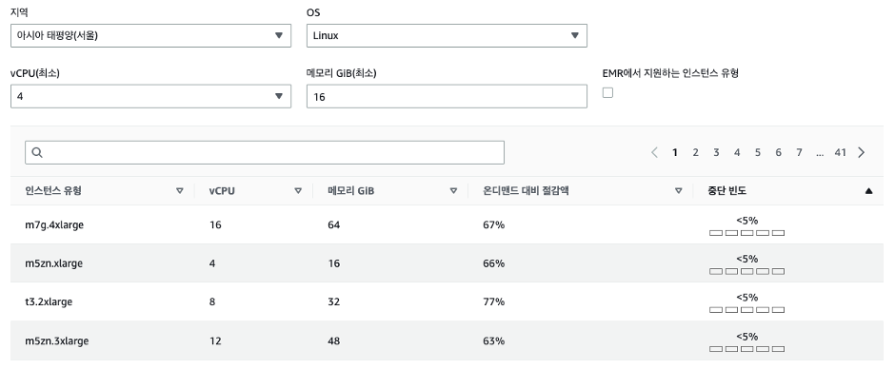Enable EMR에서 지원하는 인스턴스 유형 checkbox
The height and width of the screenshot is (369, 895).
click(x=607, y=92)
